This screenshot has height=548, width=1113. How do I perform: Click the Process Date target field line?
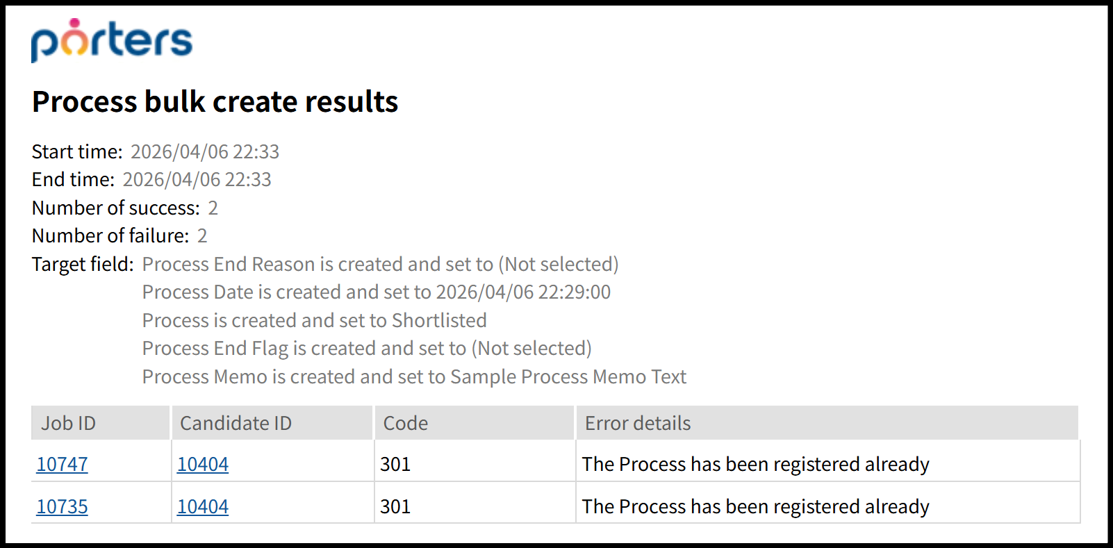(x=376, y=292)
